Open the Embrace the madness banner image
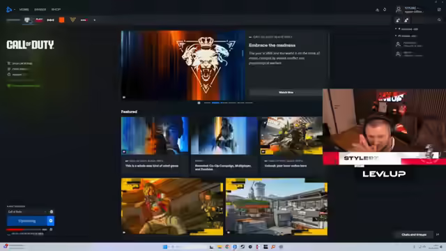 coord(183,65)
